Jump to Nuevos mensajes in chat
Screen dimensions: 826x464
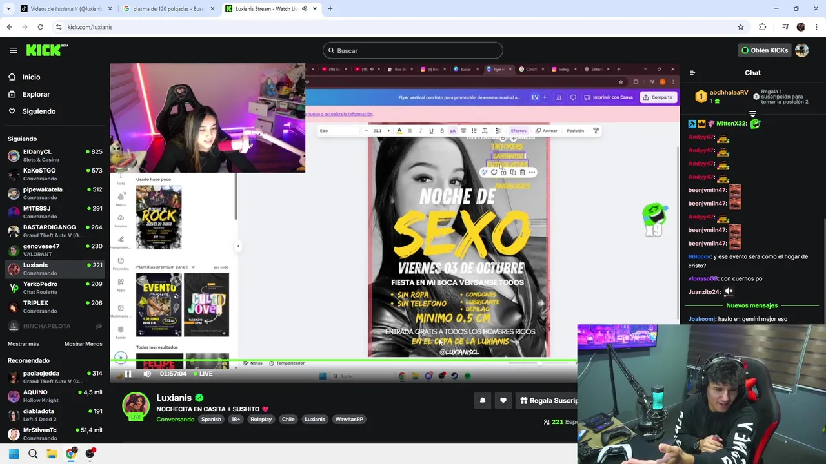[752, 305]
